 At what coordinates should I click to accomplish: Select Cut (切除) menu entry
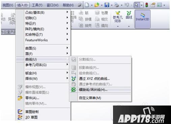point(43,18)
